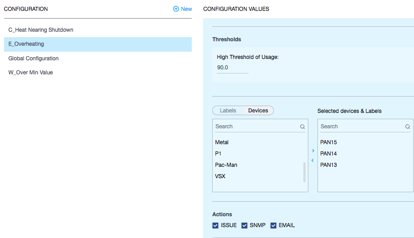Click the High Threshold of Usage field
Screen dimensions: 414x238
pos(232,68)
